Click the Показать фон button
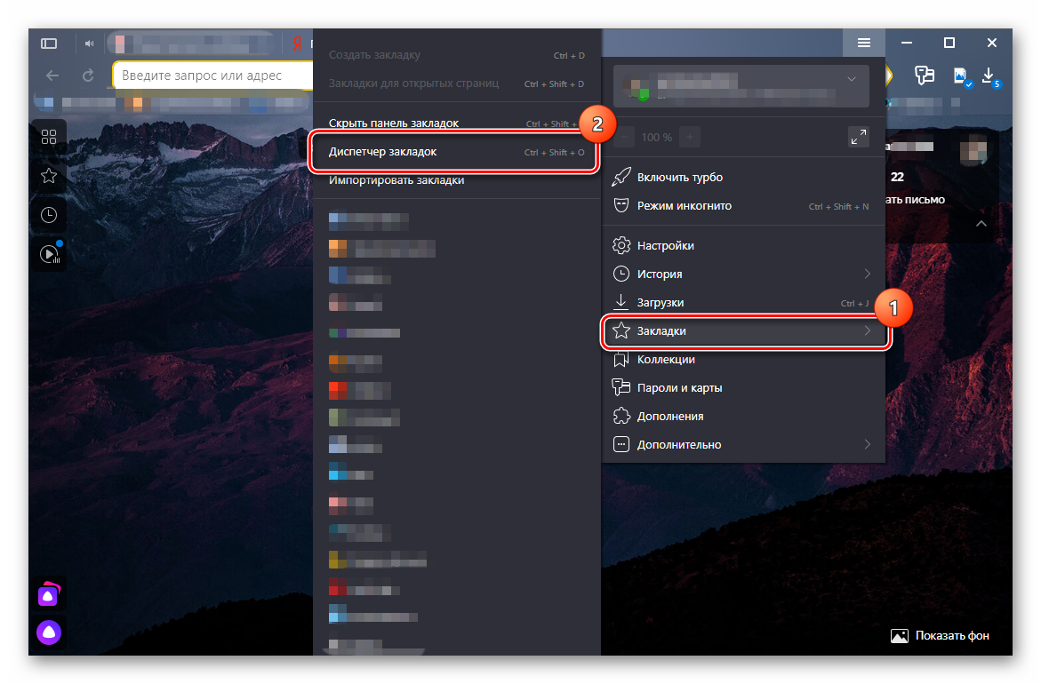Image resolution: width=1041 pixels, height=684 pixels. click(941, 636)
